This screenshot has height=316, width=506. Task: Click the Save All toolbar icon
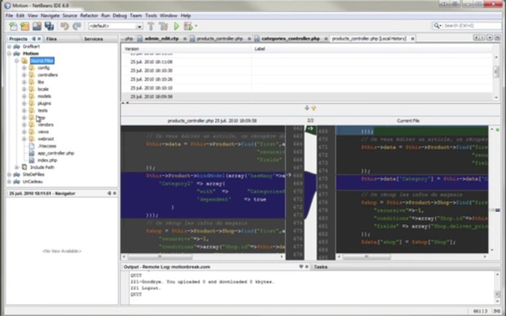click(49, 26)
